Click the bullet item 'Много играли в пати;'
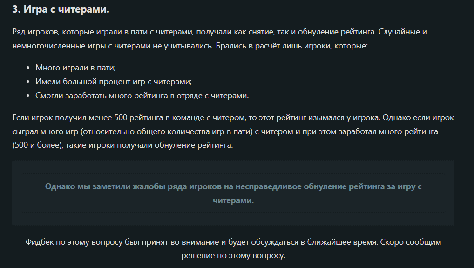The width and height of the screenshot is (474, 268). click(75, 68)
